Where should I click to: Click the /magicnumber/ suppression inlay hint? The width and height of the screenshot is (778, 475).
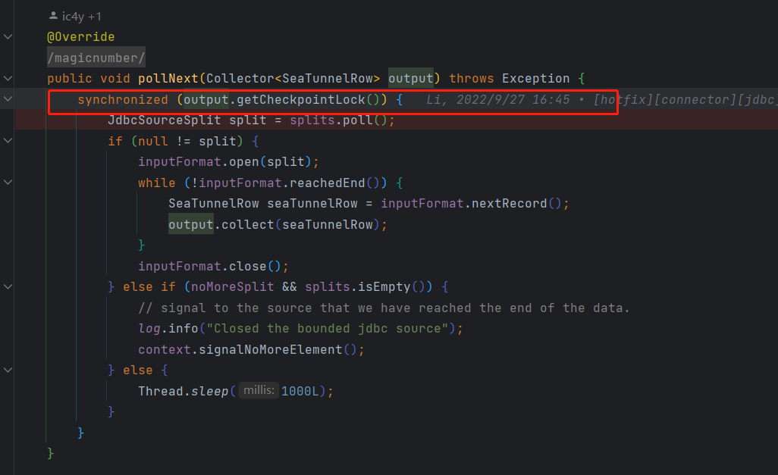click(x=96, y=57)
